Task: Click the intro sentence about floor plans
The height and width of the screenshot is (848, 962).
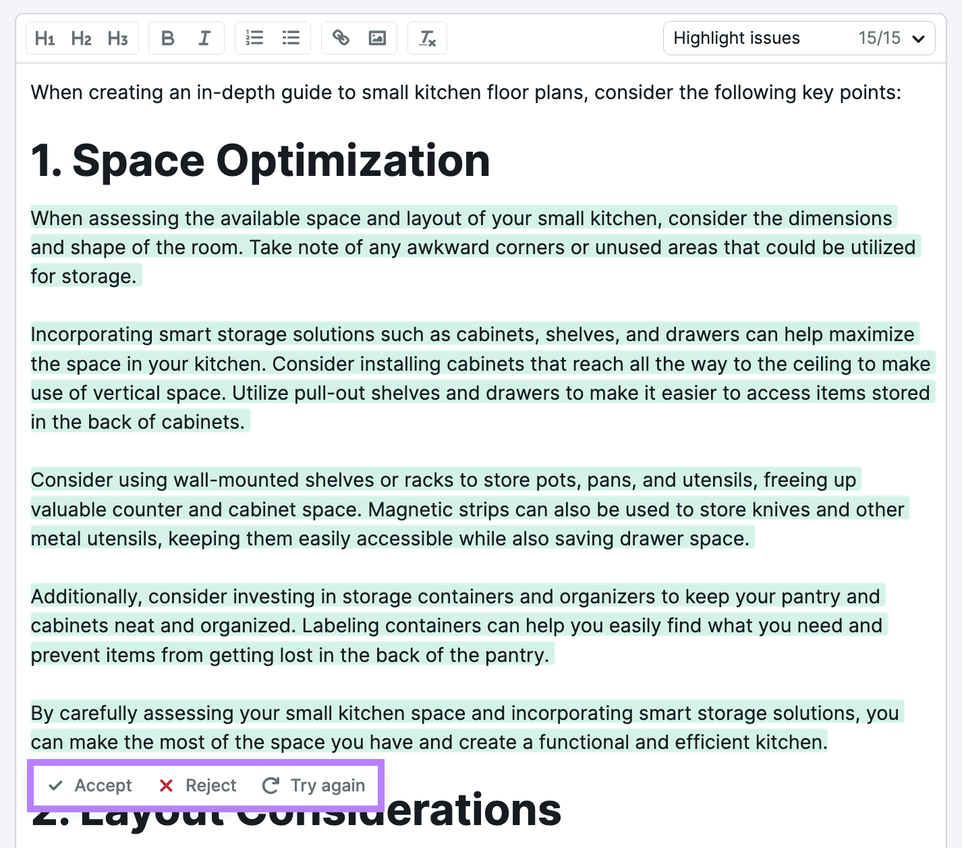Action: [x=465, y=92]
